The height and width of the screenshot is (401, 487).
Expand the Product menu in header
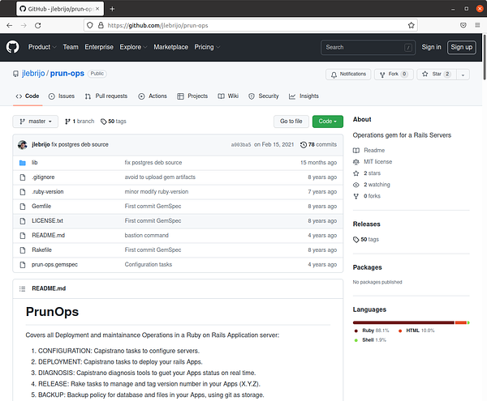coord(42,47)
